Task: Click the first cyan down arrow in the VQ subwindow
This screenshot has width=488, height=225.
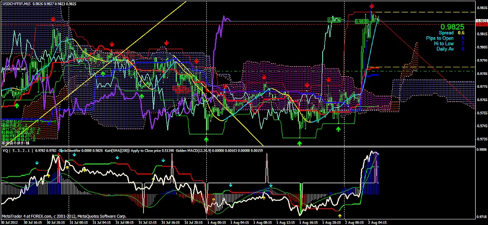Action: (36, 163)
